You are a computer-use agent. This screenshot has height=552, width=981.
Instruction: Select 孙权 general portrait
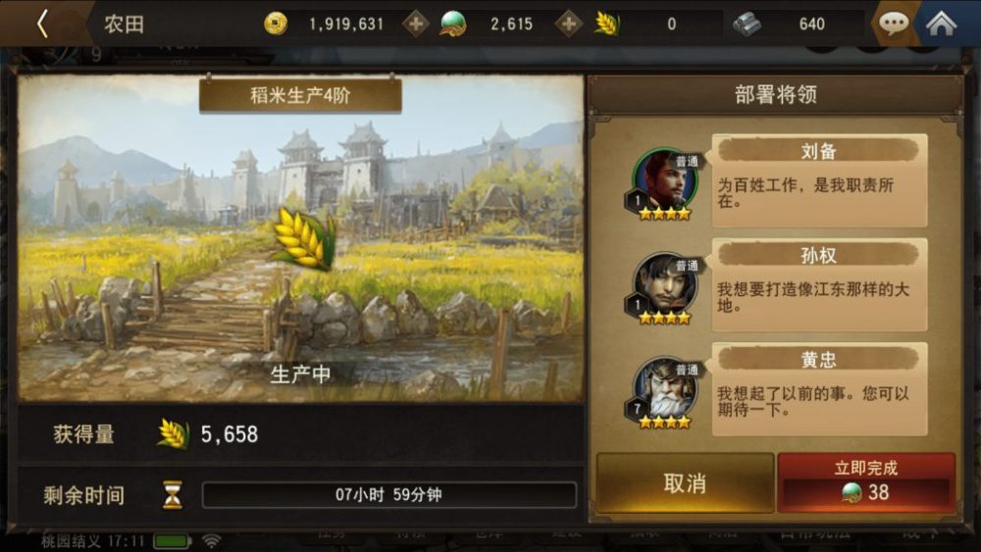point(664,288)
